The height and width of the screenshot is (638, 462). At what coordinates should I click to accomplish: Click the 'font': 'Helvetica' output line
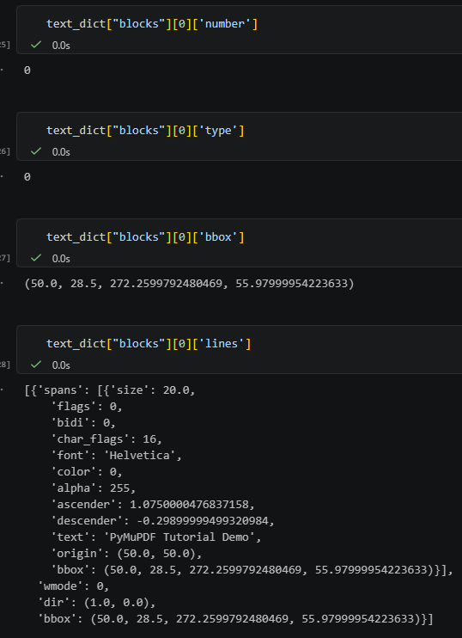tap(116, 456)
